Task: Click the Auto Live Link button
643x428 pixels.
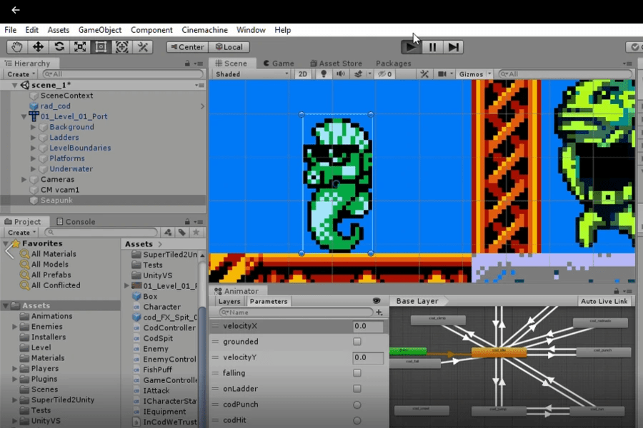Action: click(604, 301)
